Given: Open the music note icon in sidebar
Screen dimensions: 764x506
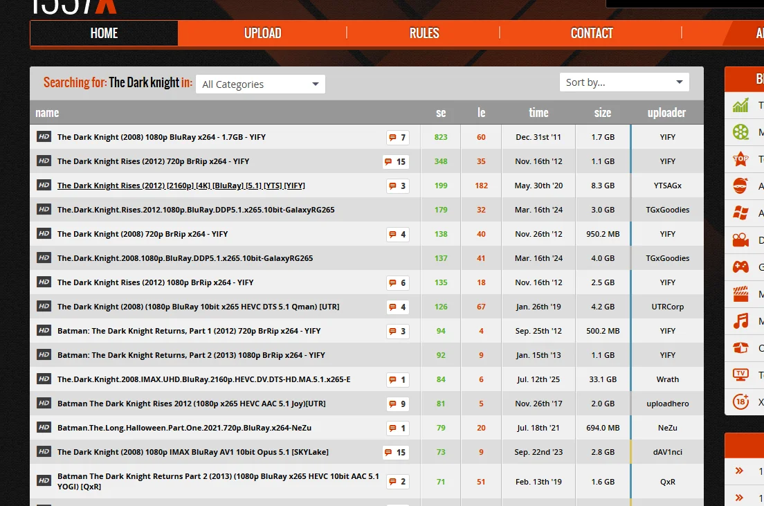Looking at the screenshot, I should pos(740,320).
